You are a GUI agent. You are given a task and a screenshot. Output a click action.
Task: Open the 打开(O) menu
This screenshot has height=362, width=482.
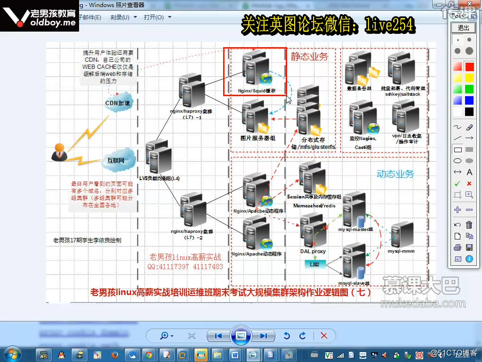coord(154,17)
